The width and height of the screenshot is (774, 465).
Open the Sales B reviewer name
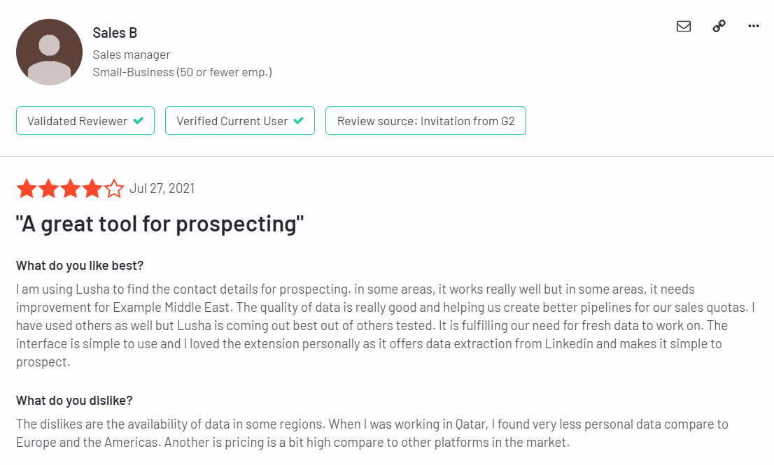(115, 33)
